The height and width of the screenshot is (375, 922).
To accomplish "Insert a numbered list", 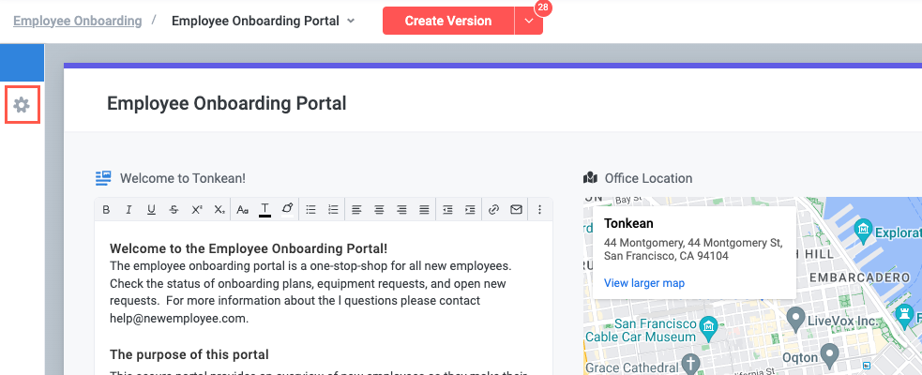I will pos(333,209).
